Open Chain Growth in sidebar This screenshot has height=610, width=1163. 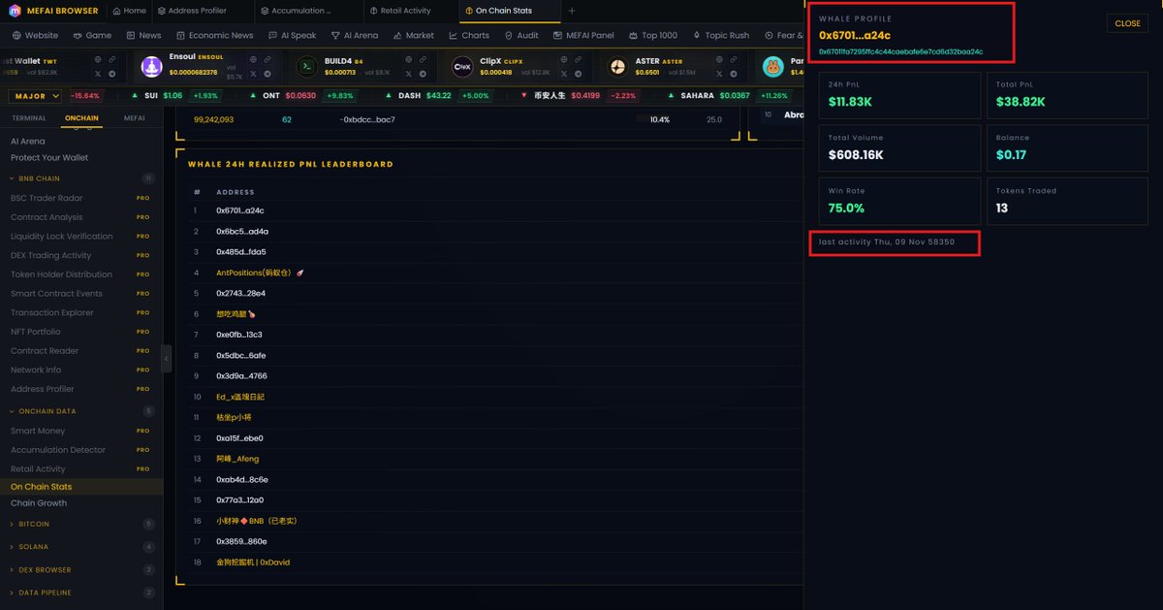(x=39, y=503)
